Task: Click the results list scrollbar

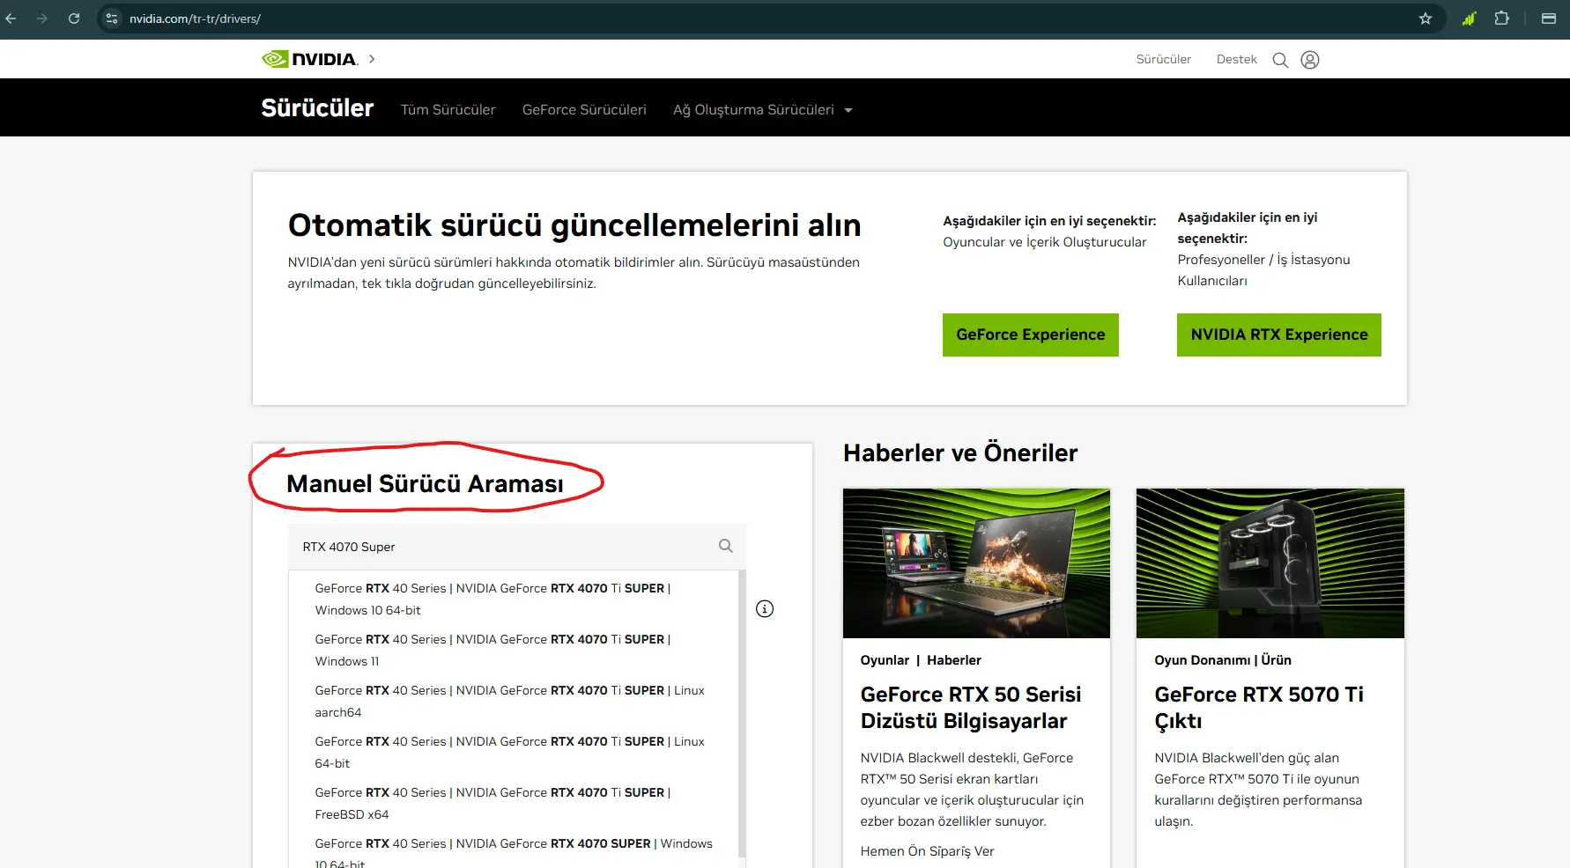Action: click(x=742, y=713)
